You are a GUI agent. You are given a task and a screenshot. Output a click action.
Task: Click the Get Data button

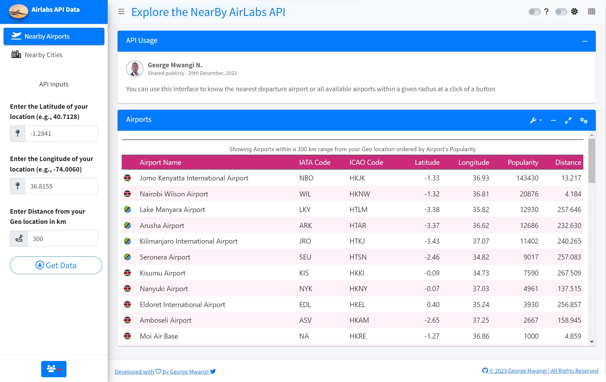coord(56,265)
